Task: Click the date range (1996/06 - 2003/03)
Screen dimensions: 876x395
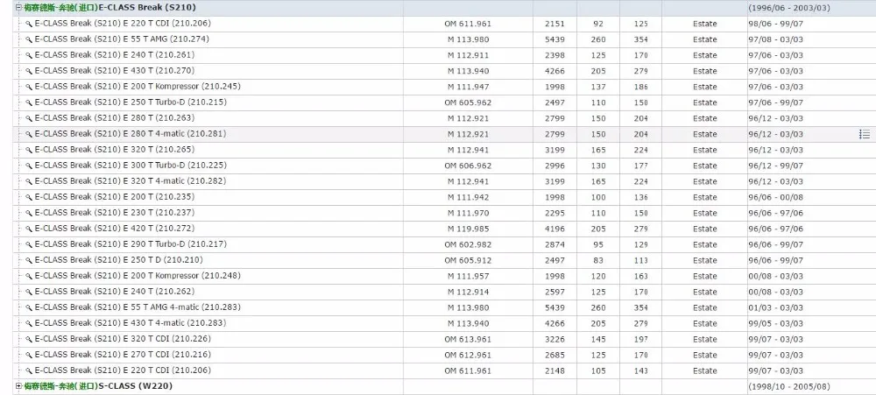Action: (788, 8)
